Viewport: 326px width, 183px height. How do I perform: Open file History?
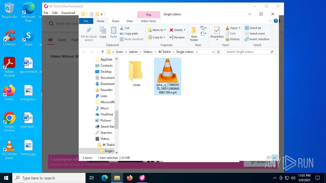point(233,39)
